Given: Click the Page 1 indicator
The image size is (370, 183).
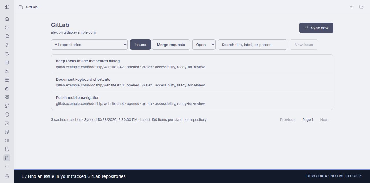Looking at the screenshot, I should click(308, 119).
